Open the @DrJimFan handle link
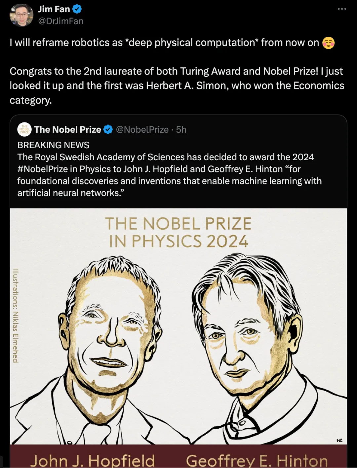Screen dimensions: 357x468 (61, 21)
